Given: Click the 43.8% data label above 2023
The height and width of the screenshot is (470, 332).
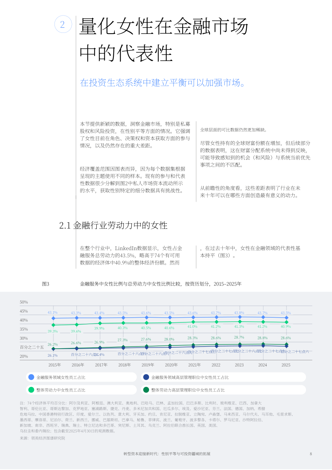Looking at the screenshot, I should coord(239,313).
